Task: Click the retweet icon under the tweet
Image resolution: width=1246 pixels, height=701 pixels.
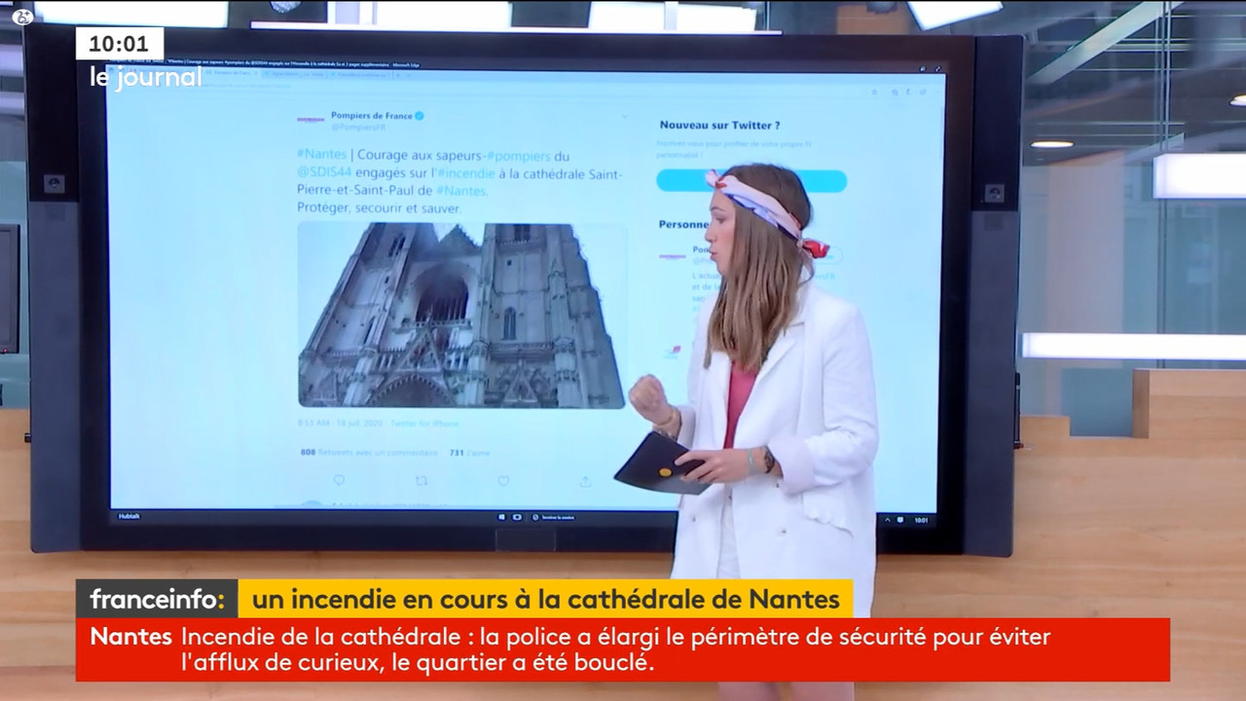Action: pyautogui.click(x=421, y=480)
